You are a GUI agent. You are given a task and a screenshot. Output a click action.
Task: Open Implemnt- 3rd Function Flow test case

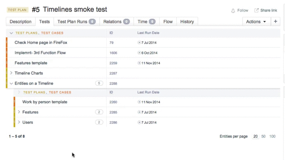pyautogui.click(x=40, y=53)
